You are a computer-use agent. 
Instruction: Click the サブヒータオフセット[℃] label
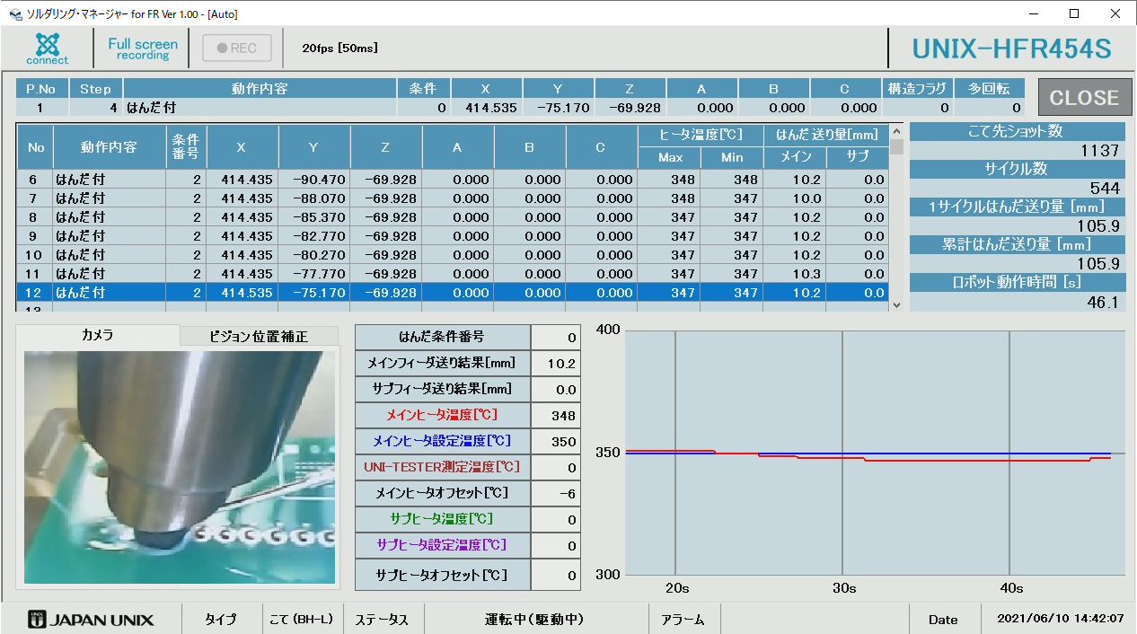tap(442, 575)
